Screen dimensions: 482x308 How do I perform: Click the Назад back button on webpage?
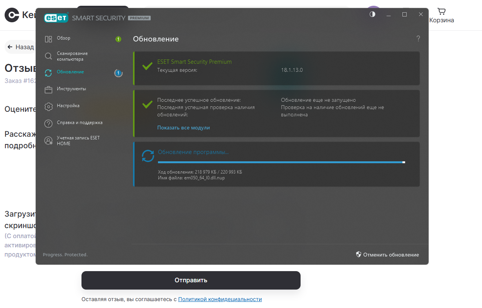(x=20, y=47)
